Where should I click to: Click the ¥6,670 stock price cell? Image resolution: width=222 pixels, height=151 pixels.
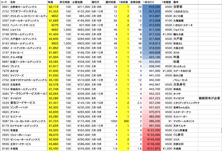click(x=53, y=135)
